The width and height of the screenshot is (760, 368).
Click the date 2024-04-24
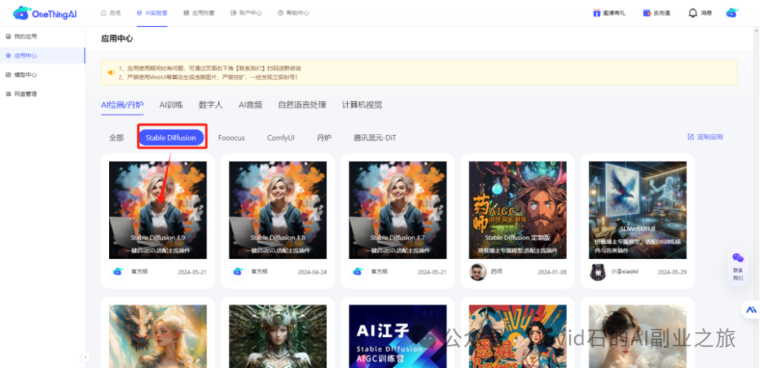click(x=312, y=272)
